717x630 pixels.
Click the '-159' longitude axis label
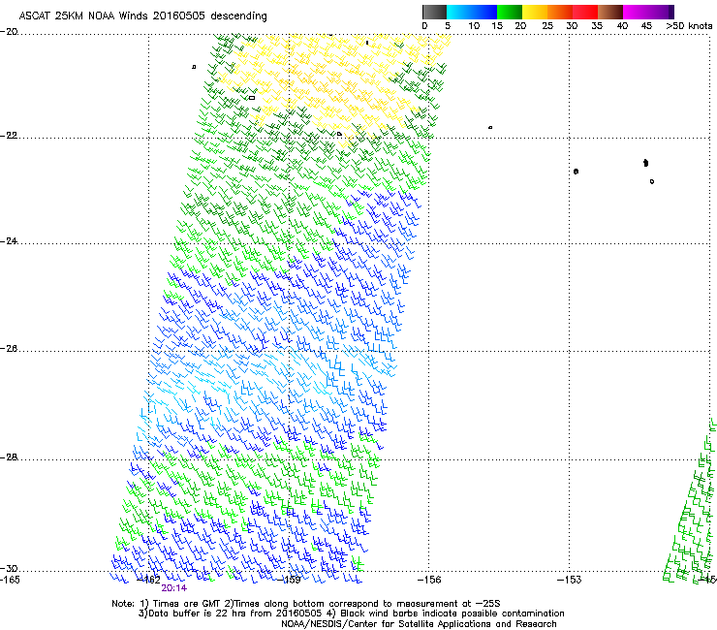tap(290, 580)
